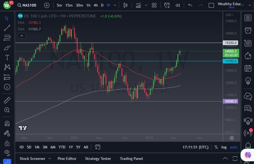Open the Indicators menu from the top toolbar
This screenshot has width=254, height=164.
tap(139, 5)
